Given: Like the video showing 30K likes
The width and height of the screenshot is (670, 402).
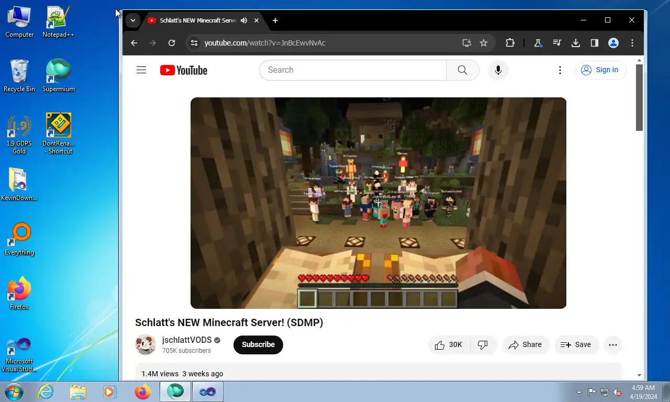Looking at the screenshot, I should pyautogui.click(x=449, y=345).
